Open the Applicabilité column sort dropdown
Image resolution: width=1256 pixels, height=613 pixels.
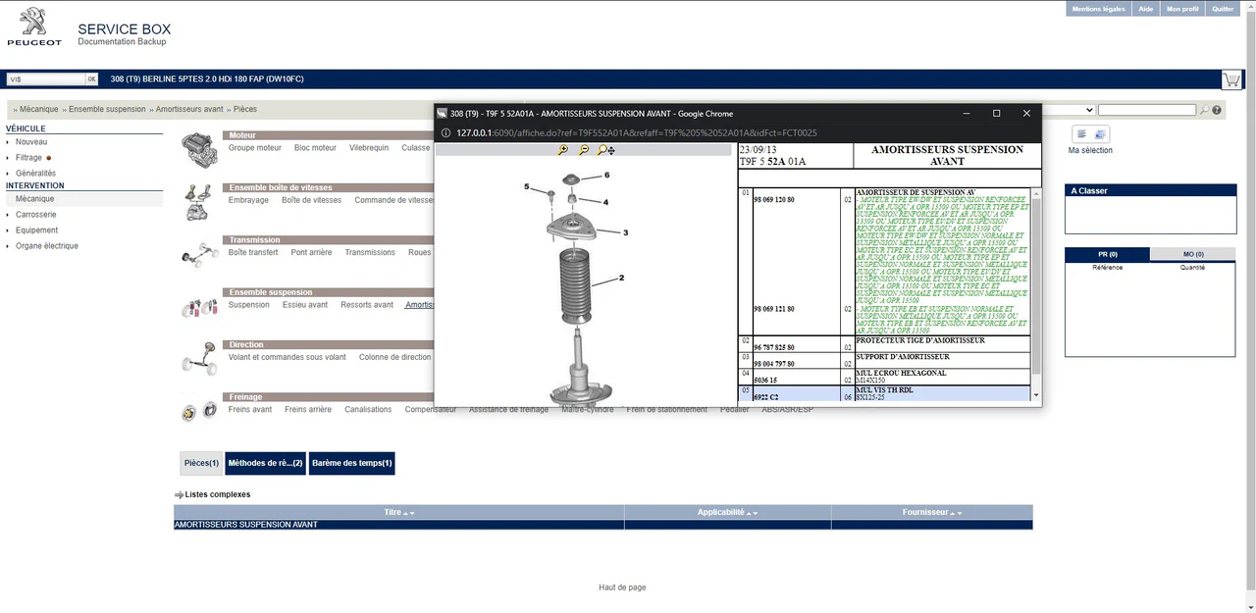pyautogui.click(x=754, y=512)
